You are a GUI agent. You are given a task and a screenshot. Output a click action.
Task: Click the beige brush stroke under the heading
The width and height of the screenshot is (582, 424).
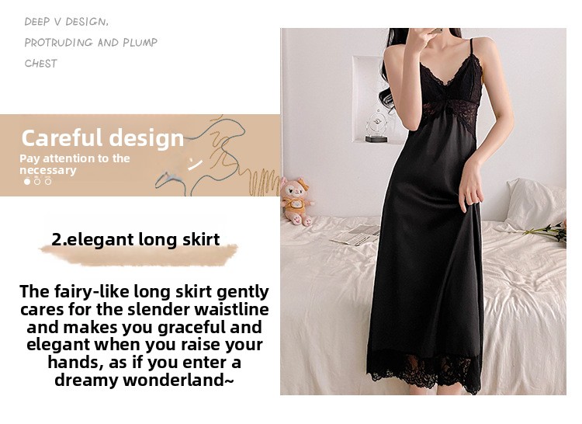tap(138, 255)
